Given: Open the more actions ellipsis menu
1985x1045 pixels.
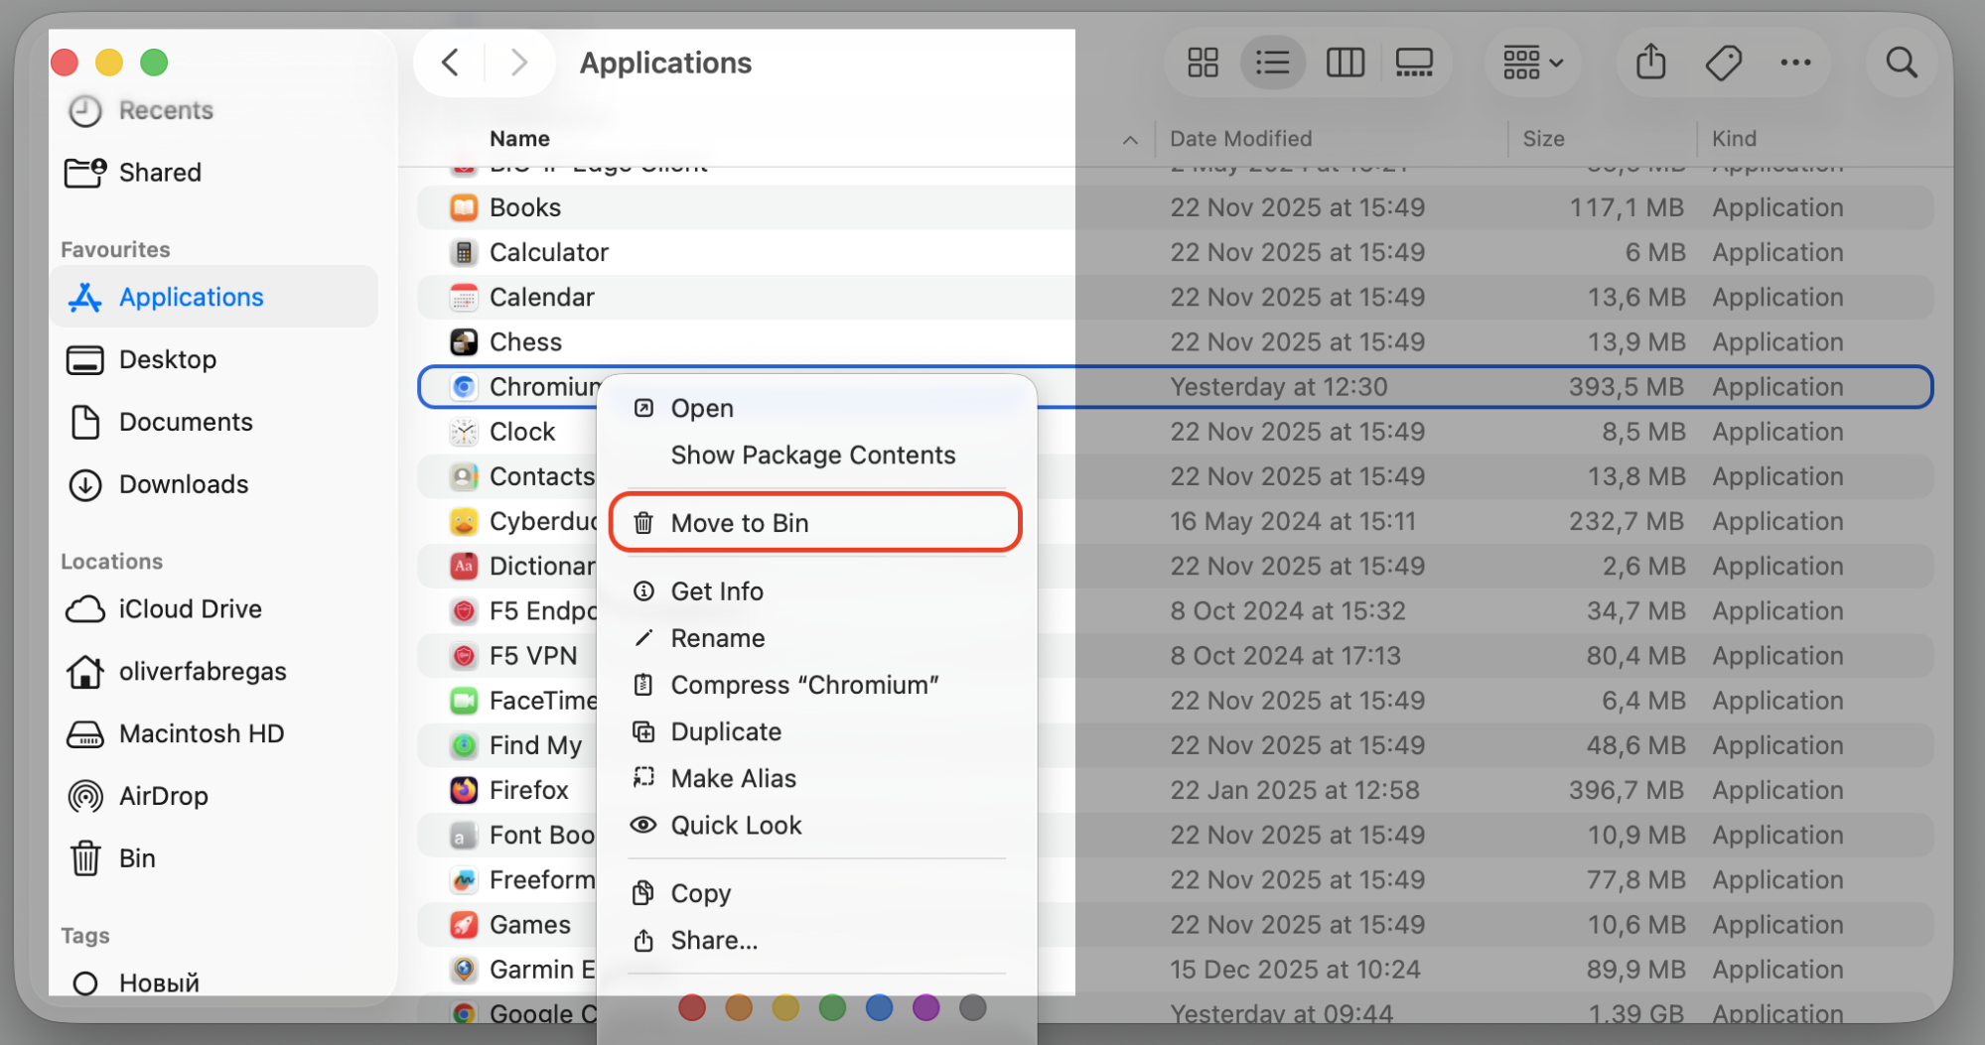Looking at the screenshot, I should [x=1795, y=63].
